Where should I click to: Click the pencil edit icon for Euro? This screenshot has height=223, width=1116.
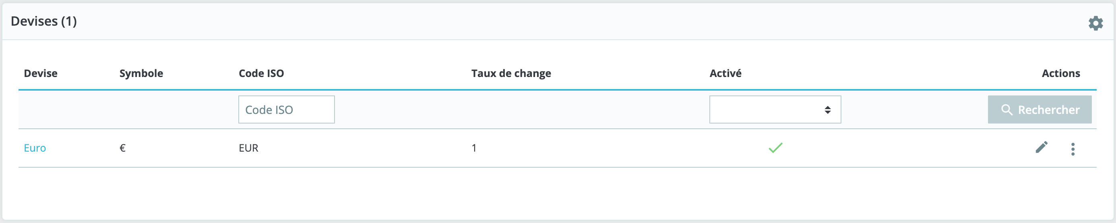(x=1041, y=148)
